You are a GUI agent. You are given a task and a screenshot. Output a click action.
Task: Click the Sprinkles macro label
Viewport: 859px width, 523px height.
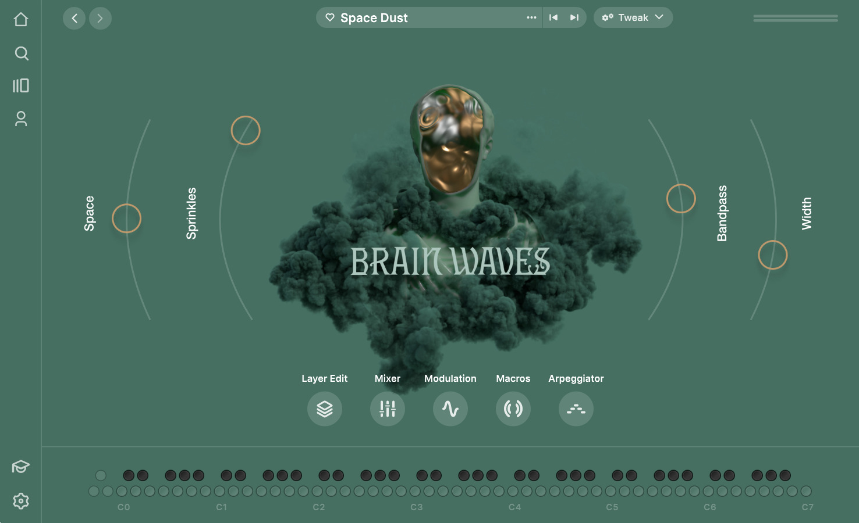tap(191, 213)
